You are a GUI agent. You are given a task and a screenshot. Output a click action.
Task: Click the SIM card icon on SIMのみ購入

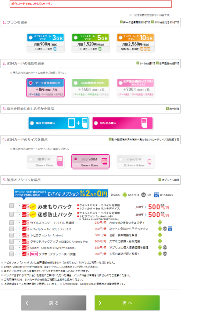pos(144,123)
